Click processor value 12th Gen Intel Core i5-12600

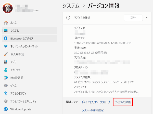(103, 43)
